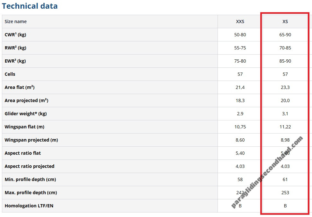Click the Homologation LTF/EN row label

click(x=29, y=206)
